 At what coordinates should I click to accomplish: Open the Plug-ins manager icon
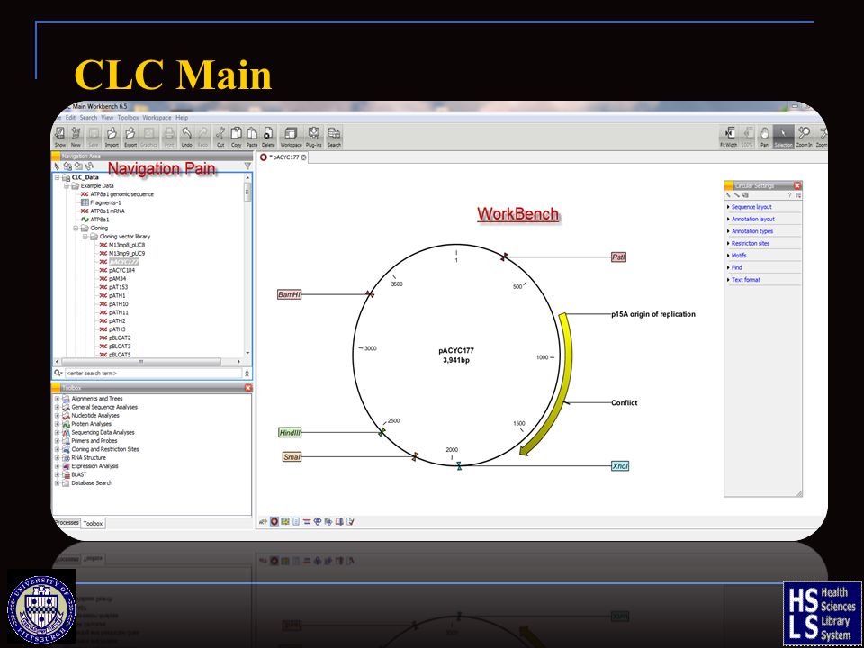click(x=313, y=136)
